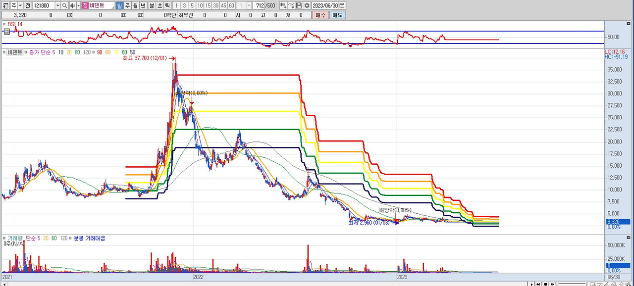This screenshot has width=634, height=286.
Task: Edit the candle count field 712
Action: click(x=259, y=5)
